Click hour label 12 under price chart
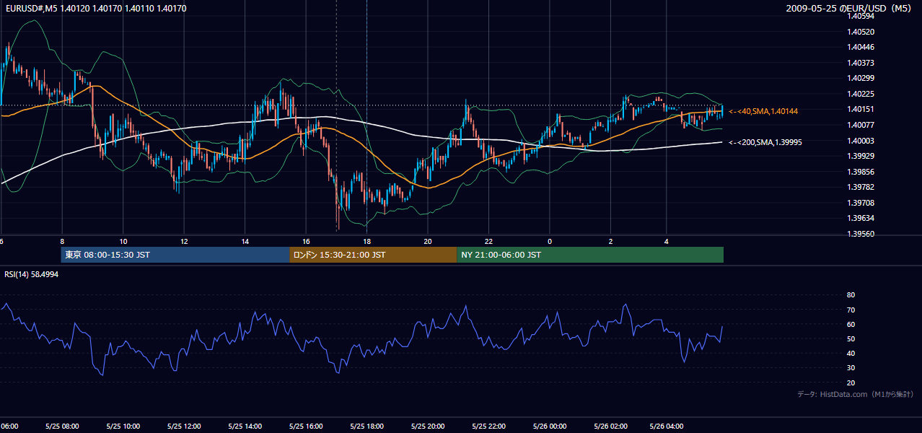 coord(184,242)
